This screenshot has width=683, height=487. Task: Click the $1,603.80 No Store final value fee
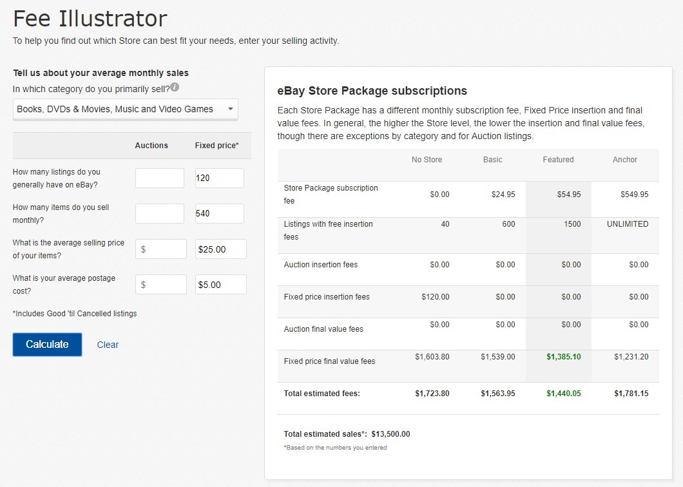[432, 357]
